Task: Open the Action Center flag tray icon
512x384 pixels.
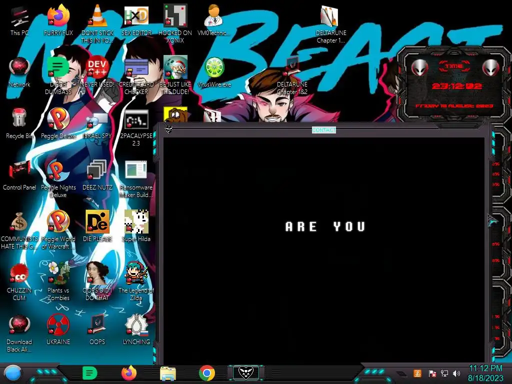Action: [432, 373]
